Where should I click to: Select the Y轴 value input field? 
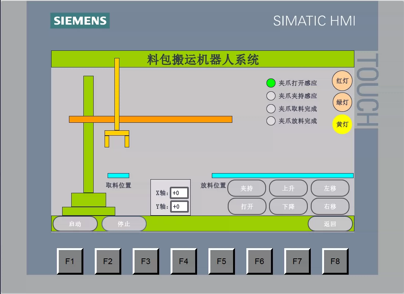coord(179,206)
